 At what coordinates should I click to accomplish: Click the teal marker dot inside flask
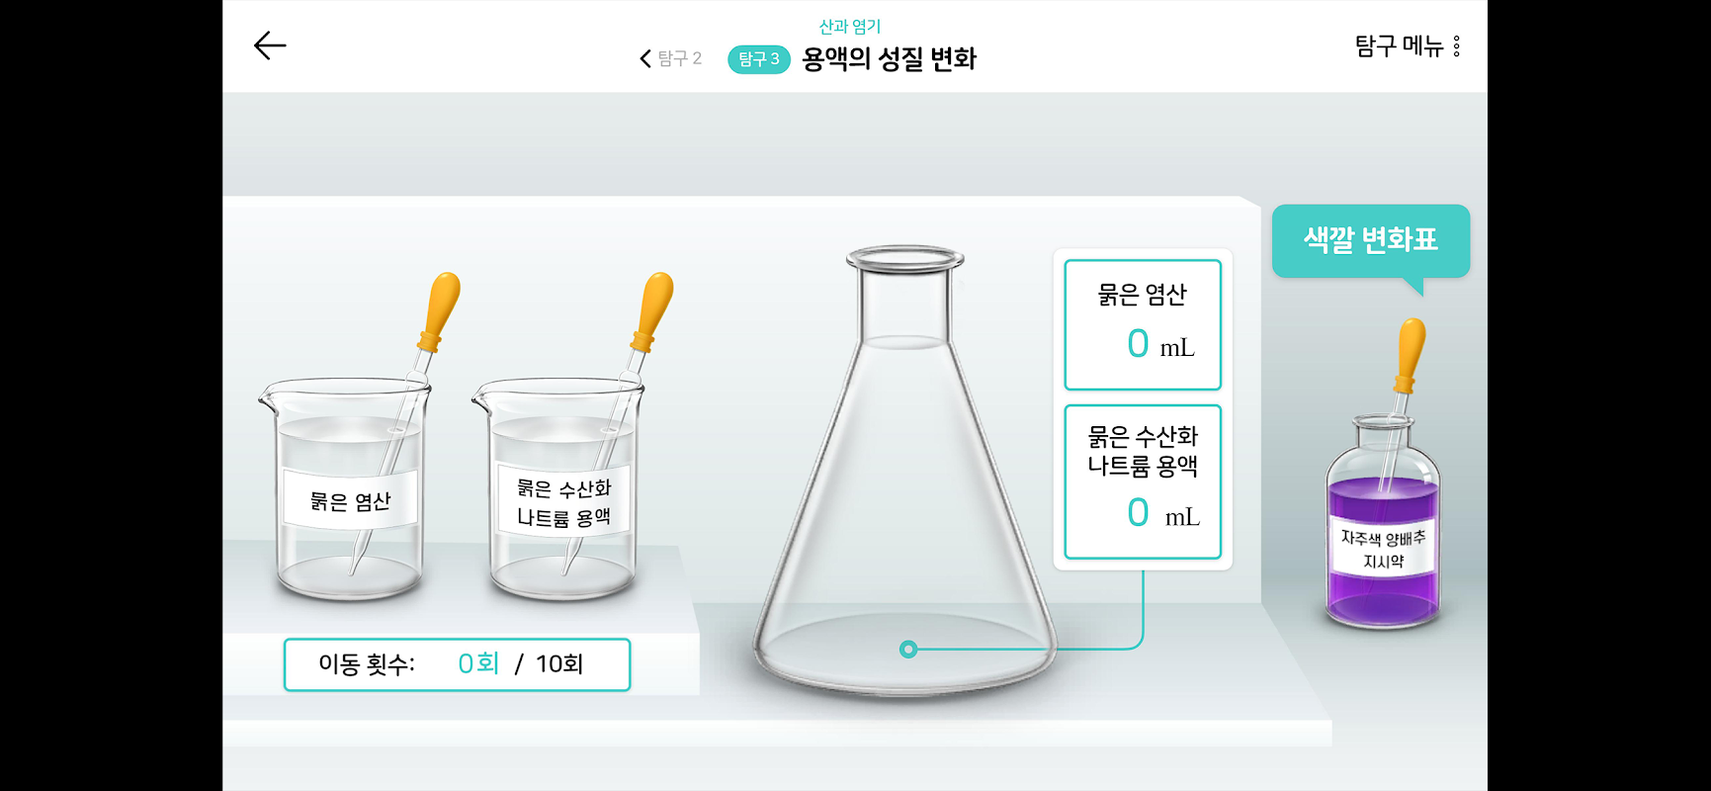(908, 650)
